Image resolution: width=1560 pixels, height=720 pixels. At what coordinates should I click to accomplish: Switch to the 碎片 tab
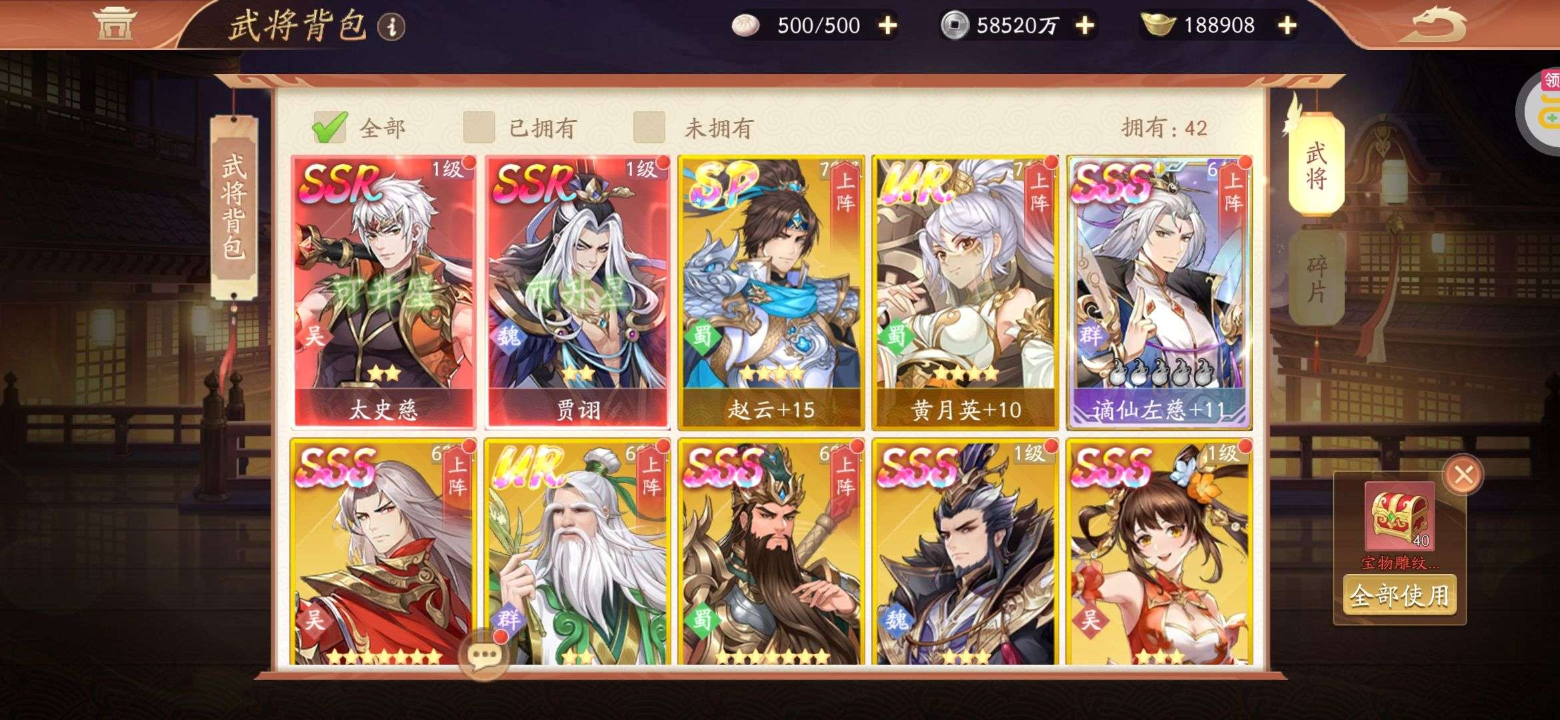point(1315,279)
